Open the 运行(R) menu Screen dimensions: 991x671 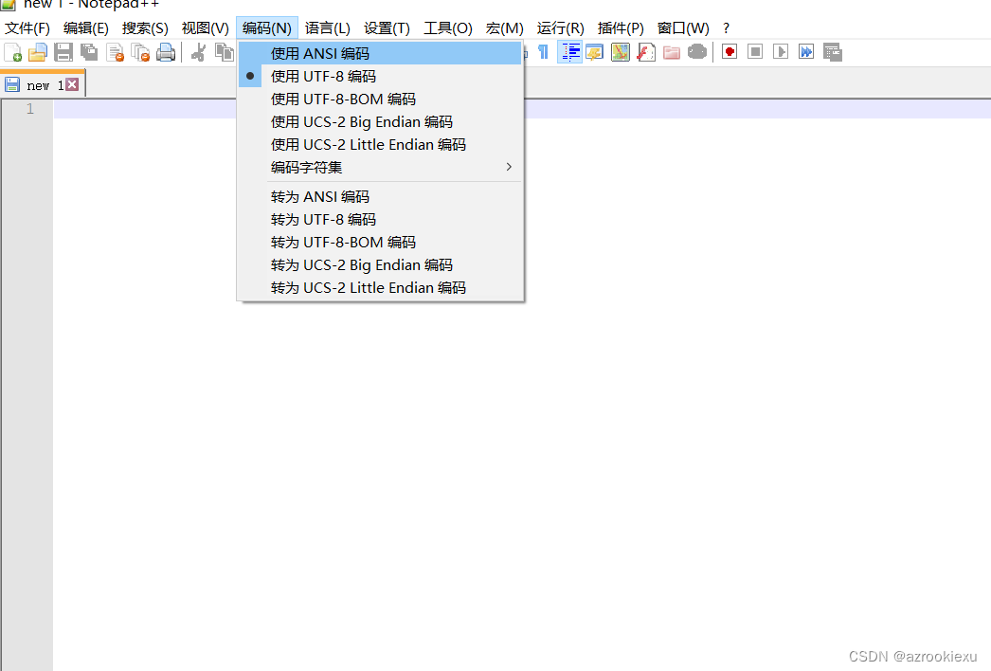click(560, 28)
